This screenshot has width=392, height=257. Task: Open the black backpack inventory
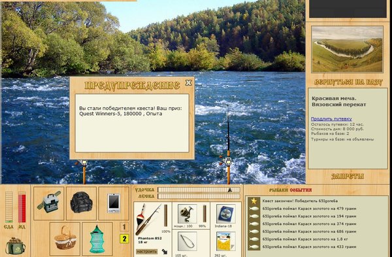[x=81, y=203]
